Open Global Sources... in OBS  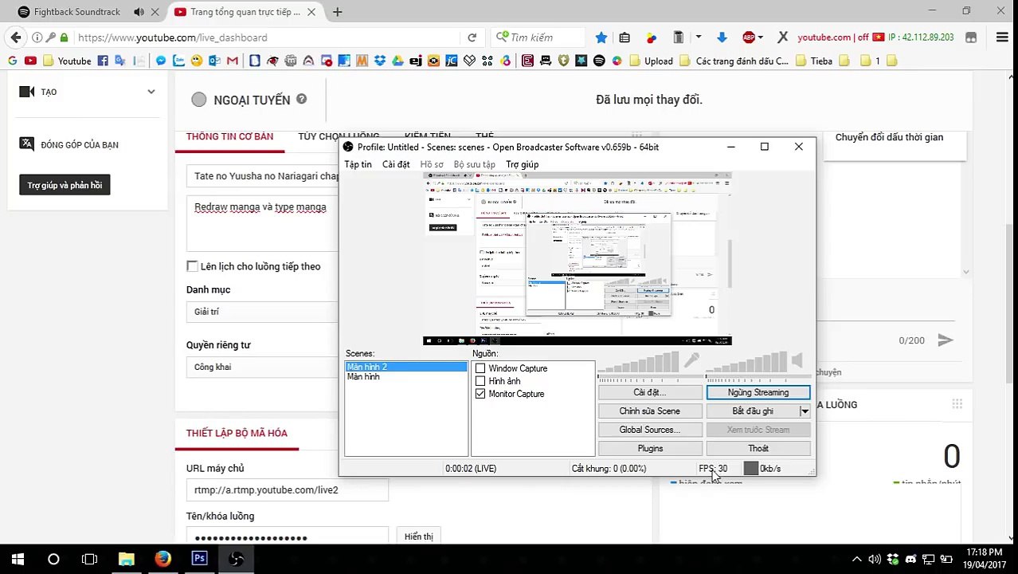pos(650,430)
